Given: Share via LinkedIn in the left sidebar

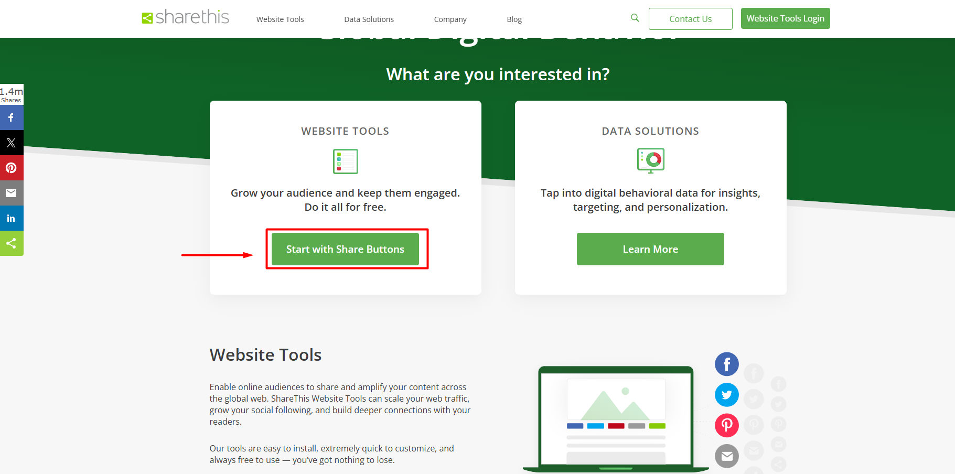Looking at the screenshot, I should [12, 218].
